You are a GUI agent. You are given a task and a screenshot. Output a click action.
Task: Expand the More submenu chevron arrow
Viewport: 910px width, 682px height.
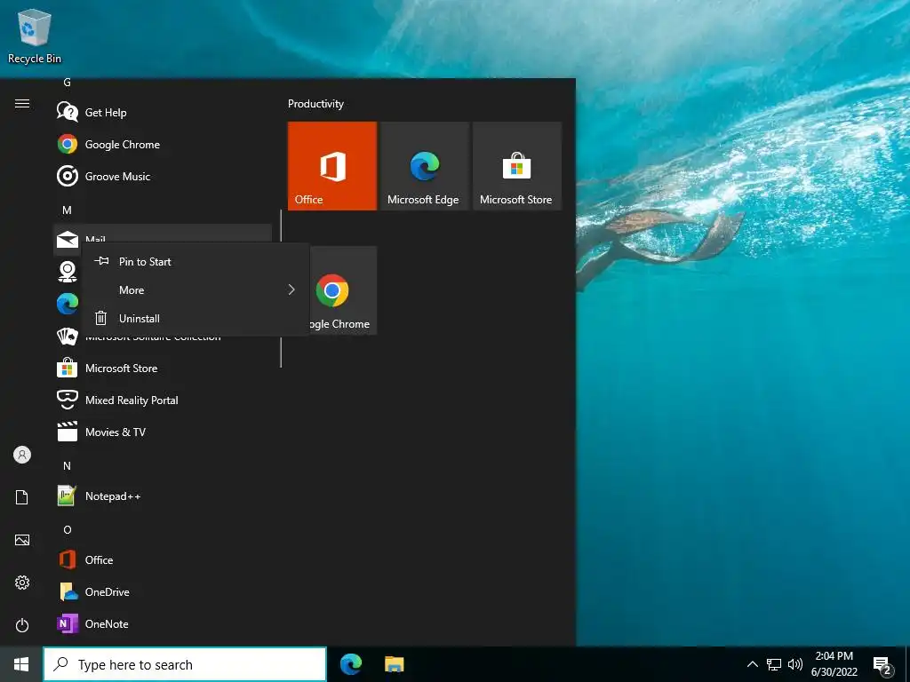tap(291, 289)
